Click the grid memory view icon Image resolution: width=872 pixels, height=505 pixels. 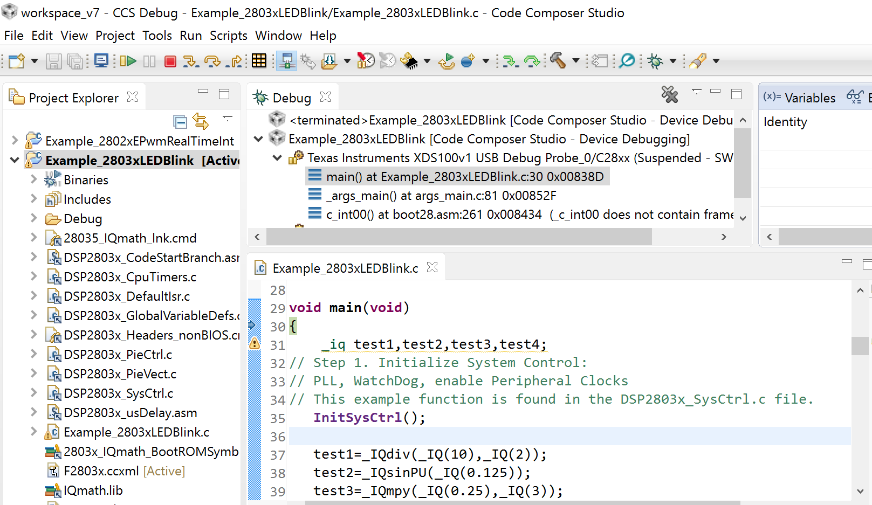(259, 61)
